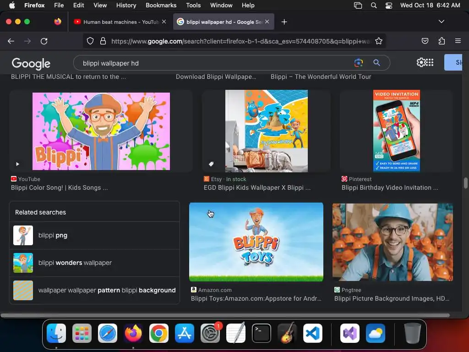The image size is (469, 352).
Task: Click the forward navigation arrow
Action: (x=27, y=41)
